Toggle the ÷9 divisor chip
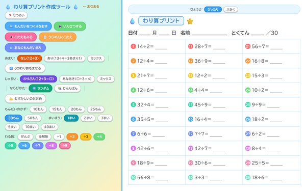 [65, 145]
